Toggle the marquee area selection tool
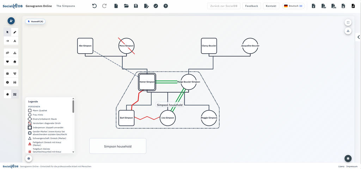361x169 pixels. click(15, 94)
